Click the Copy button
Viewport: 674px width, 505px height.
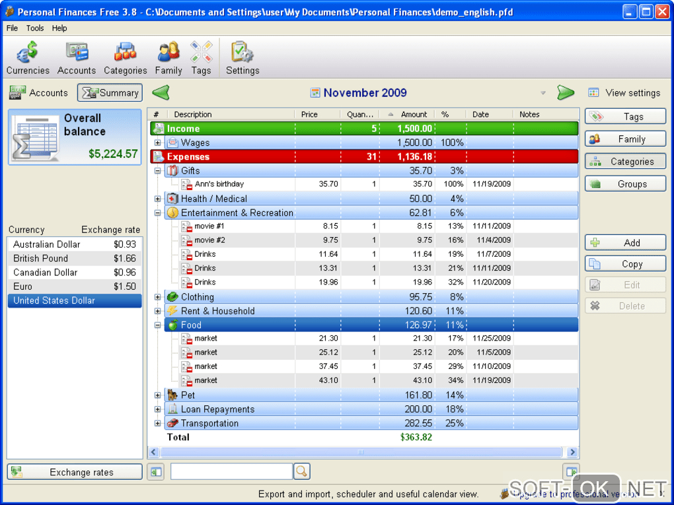[x=625, y=263]
